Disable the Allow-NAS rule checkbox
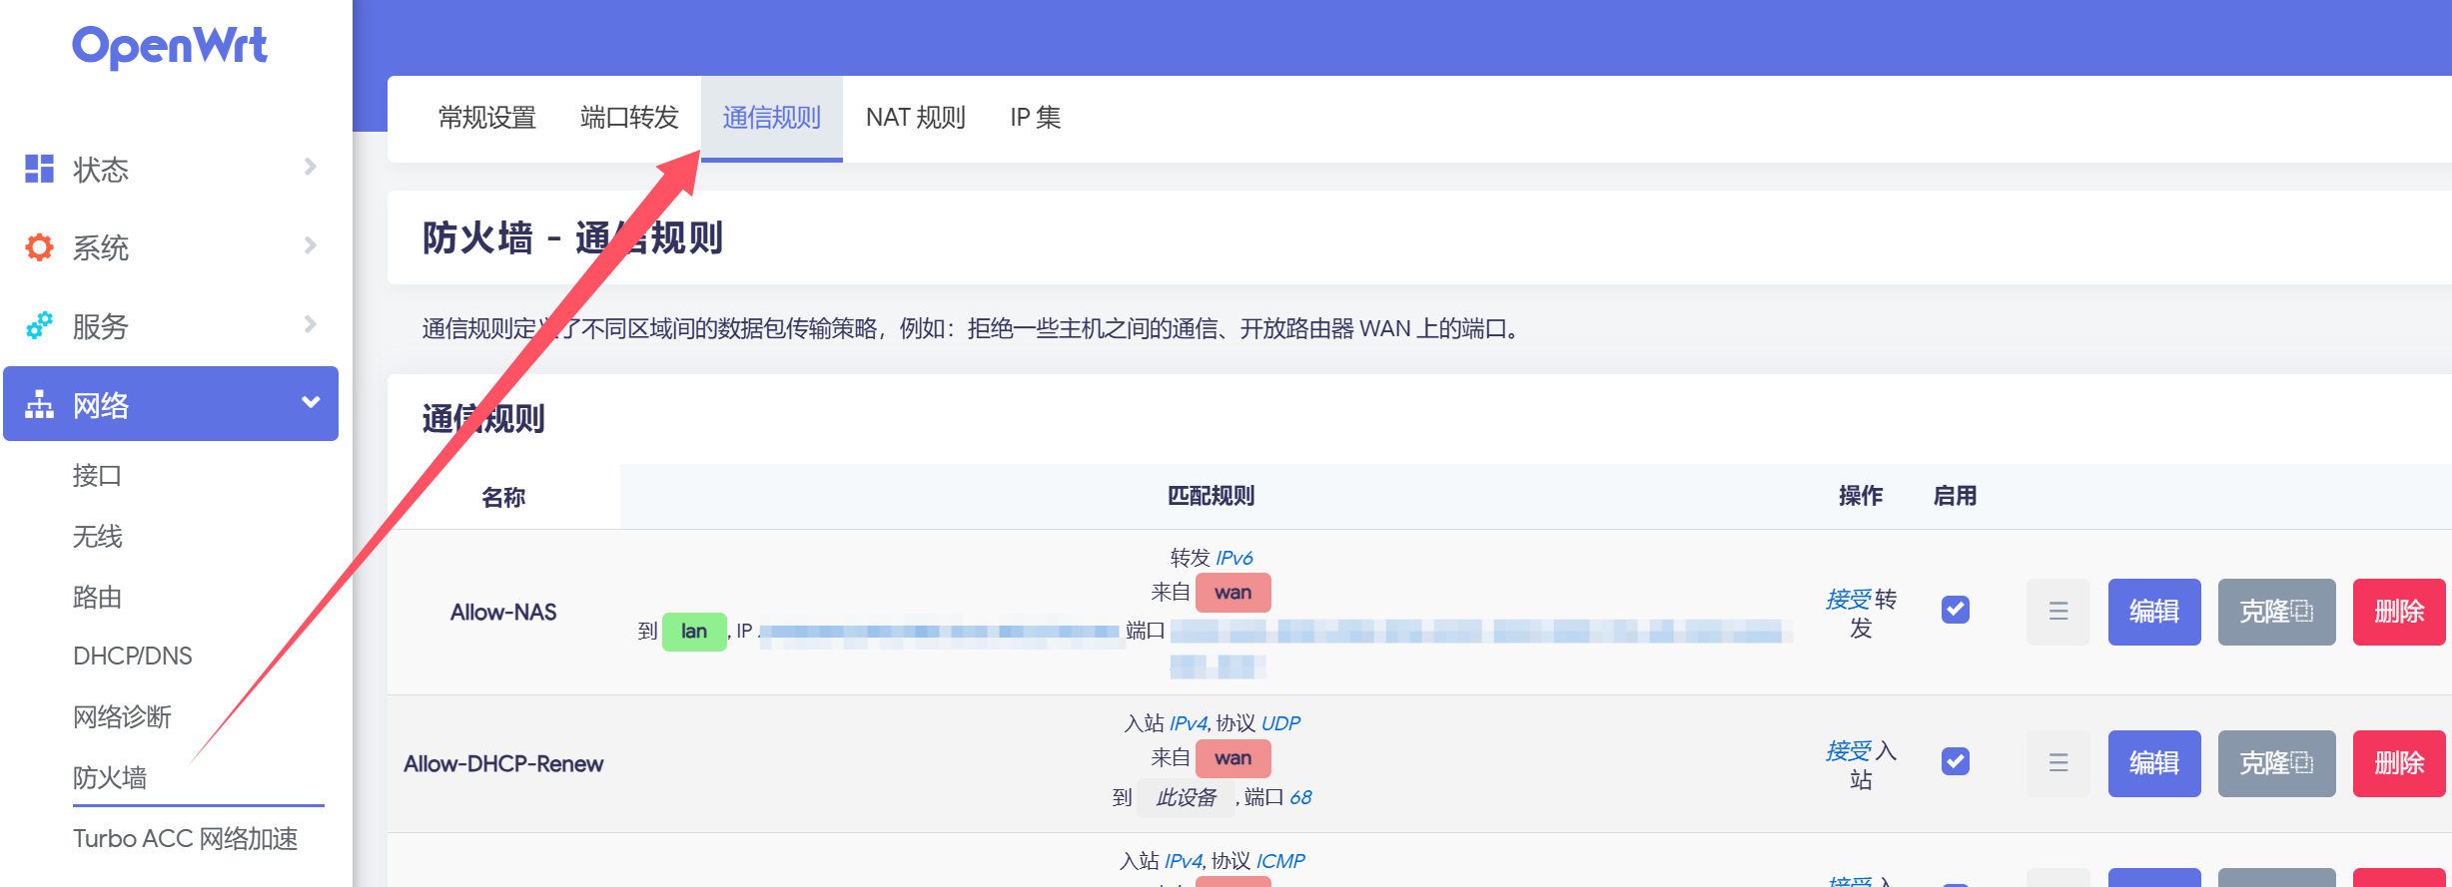This screenshot has height=887, width=2452. 1955,610
